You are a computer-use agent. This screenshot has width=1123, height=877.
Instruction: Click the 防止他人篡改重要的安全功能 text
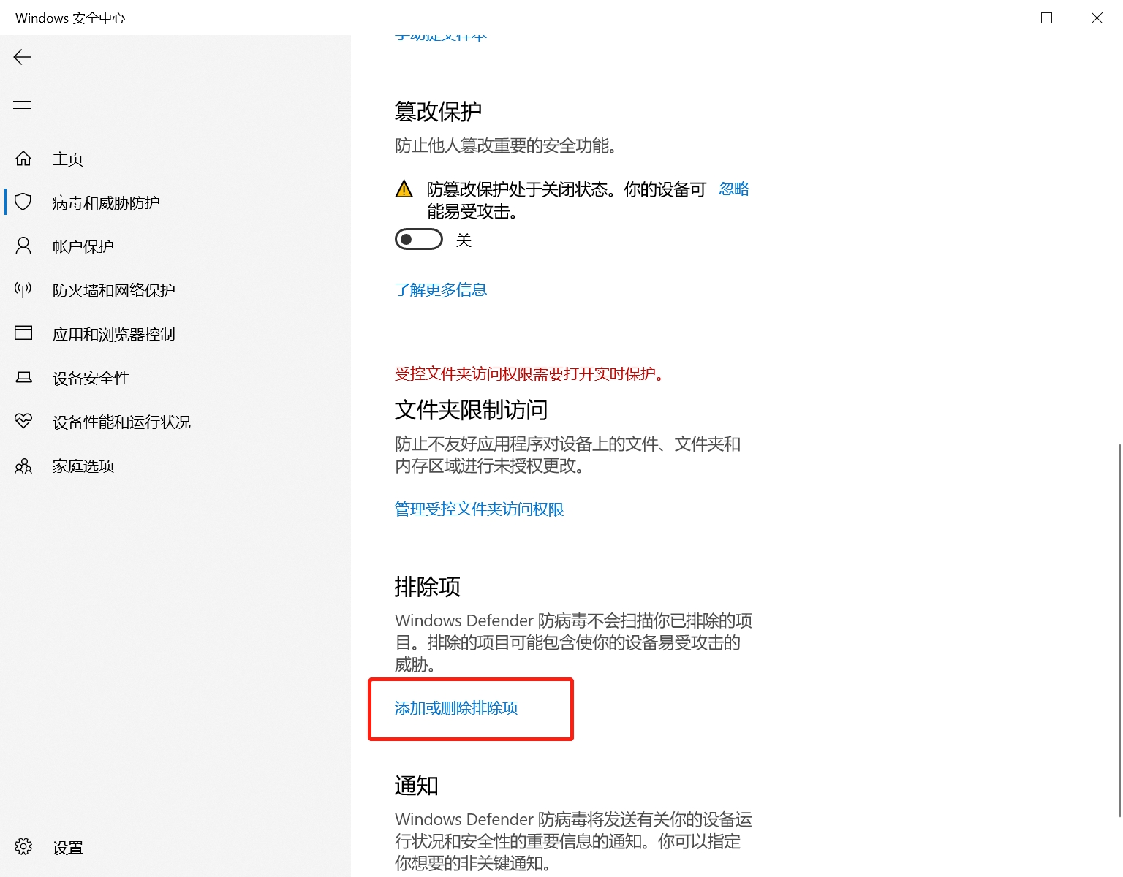tap(507, 146)
